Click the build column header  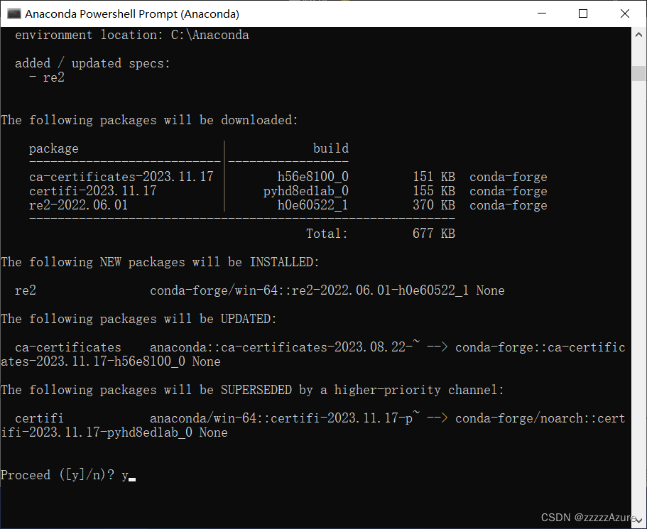click(x=330, y=148)
